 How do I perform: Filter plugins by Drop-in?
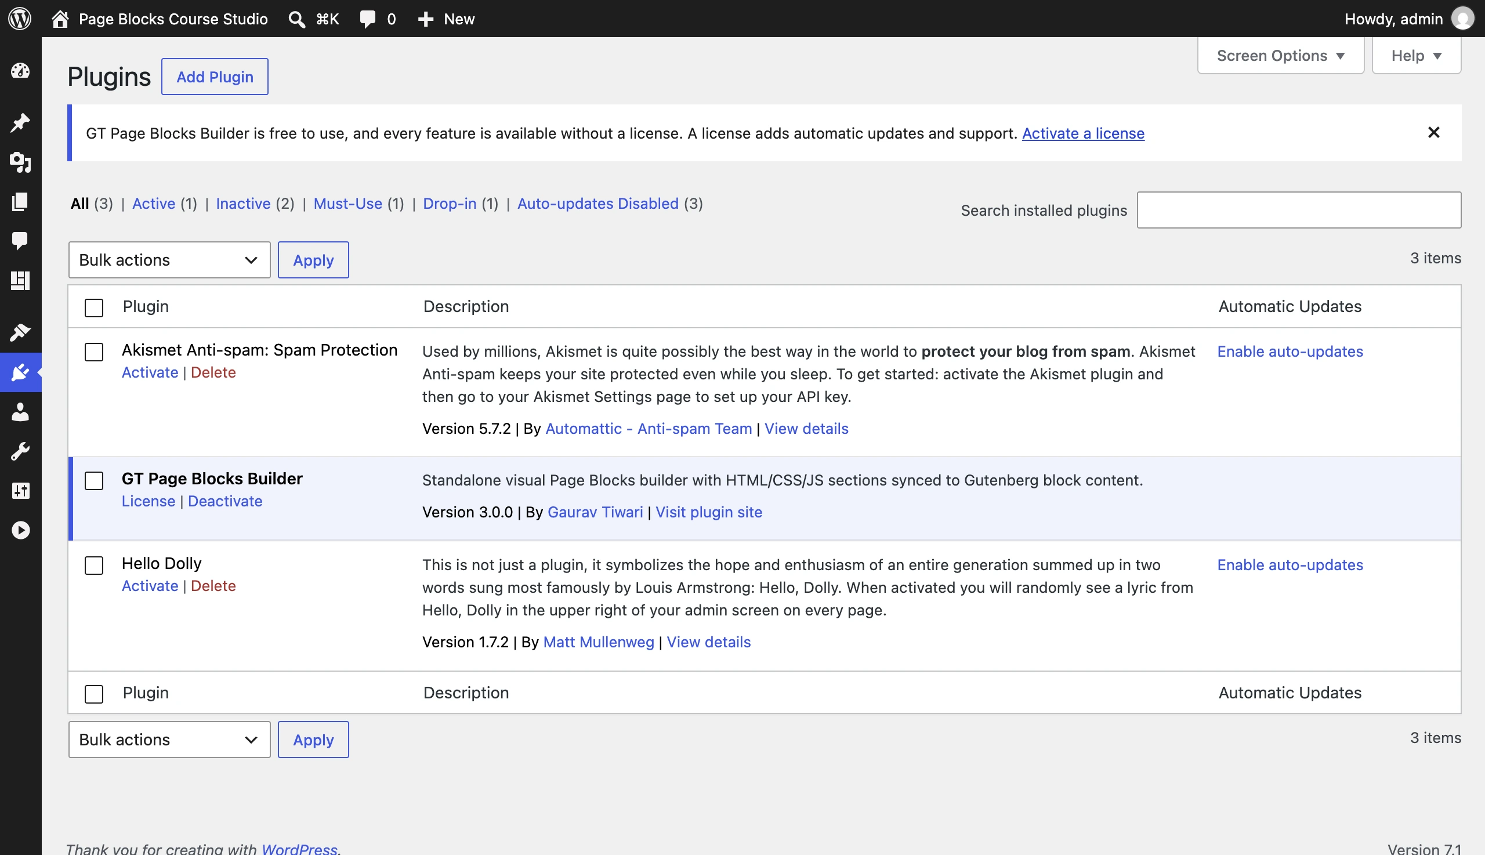pos(450,204)
